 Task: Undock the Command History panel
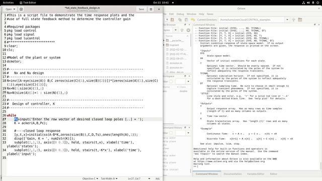tap(185, 127)
